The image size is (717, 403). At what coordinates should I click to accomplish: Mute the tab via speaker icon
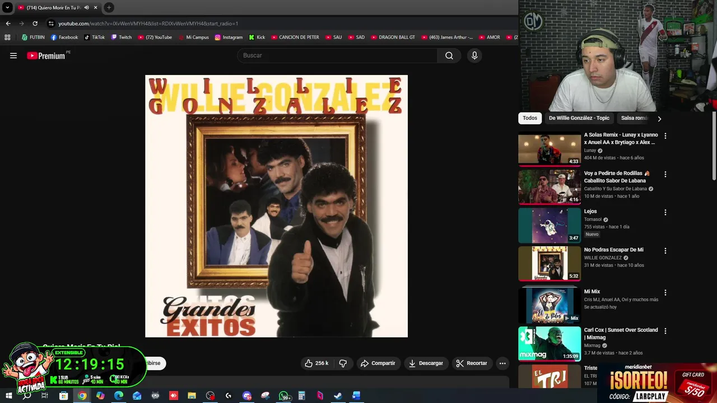tap(86, 8)
